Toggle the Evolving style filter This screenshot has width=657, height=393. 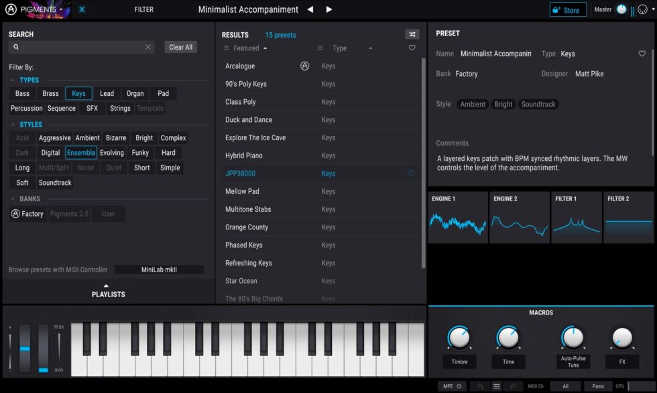112,152
